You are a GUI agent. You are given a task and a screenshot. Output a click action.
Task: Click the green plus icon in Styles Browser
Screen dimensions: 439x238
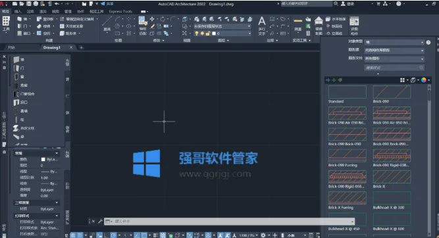tap(334, 80)
